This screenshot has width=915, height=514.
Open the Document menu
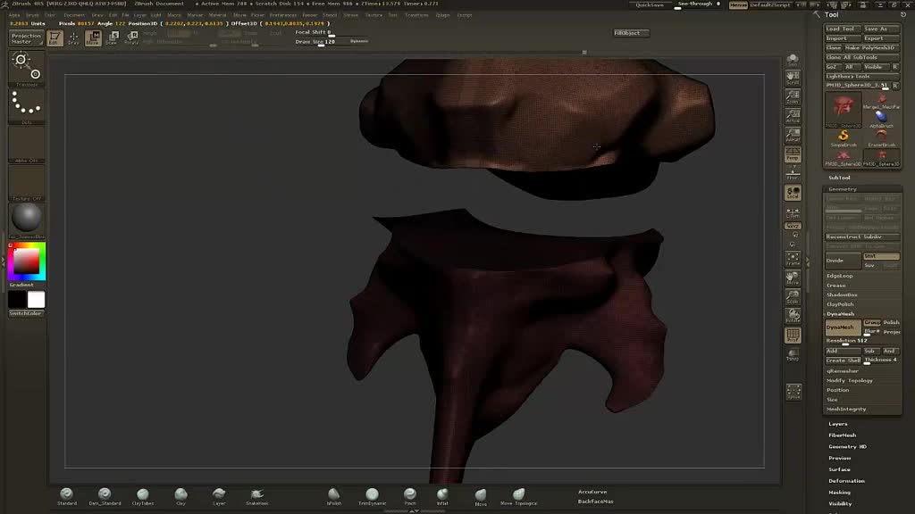click(74, 15)
